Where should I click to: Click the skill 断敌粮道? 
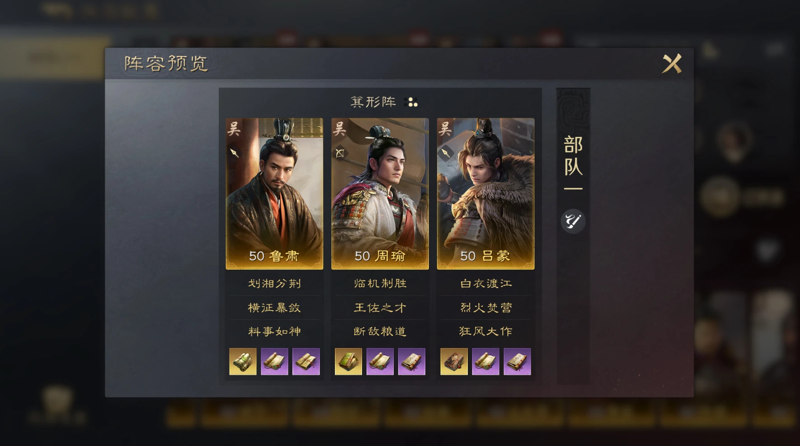pos(380,332)
